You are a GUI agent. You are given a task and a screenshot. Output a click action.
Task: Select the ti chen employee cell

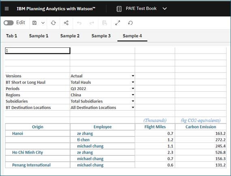pyautogui.click(x=103, y=140)
